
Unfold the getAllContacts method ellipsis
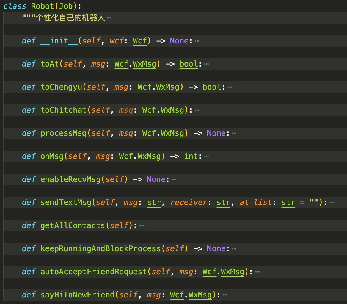click(x=142, y=226)
